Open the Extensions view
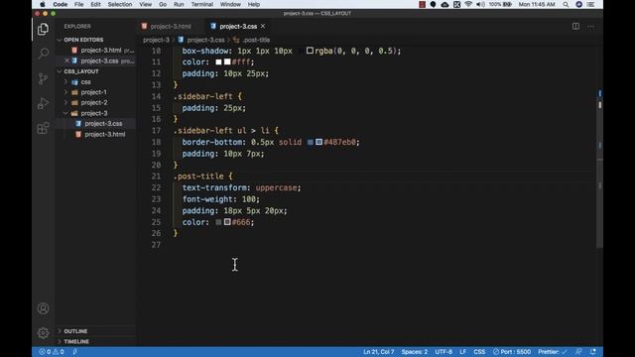The image size is (635, 357). (43, 128)
